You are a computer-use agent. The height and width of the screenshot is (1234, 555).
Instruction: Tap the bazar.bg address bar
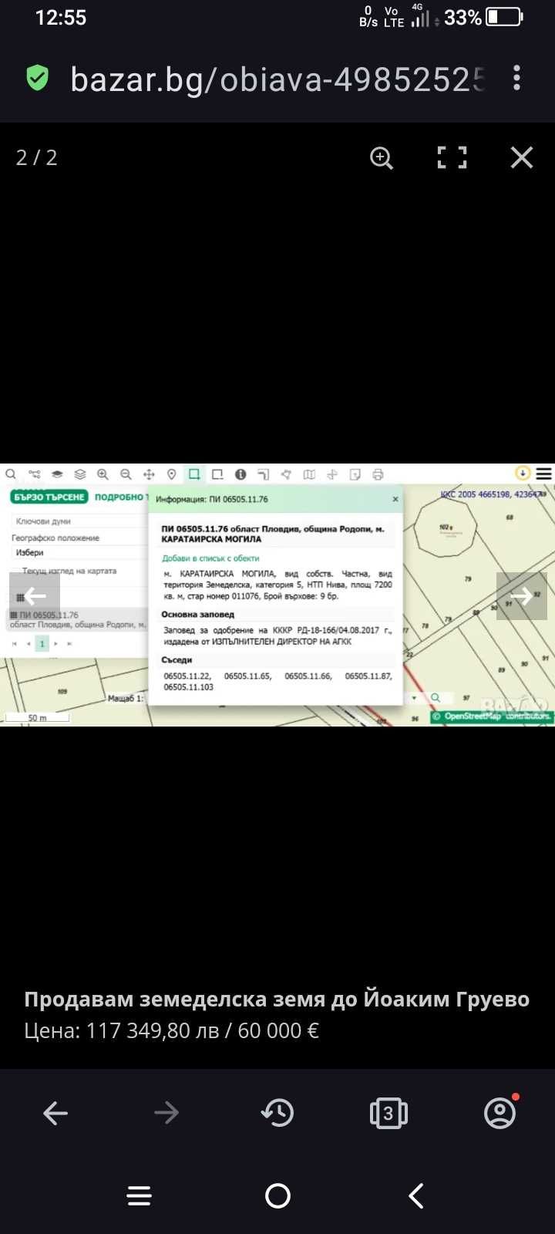point(277,79)
